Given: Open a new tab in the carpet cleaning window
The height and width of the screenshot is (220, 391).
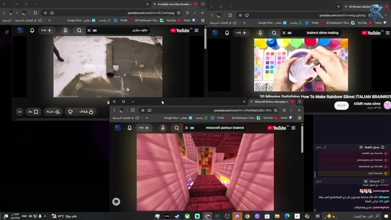Looking at the screenshot, I should 147,4.
